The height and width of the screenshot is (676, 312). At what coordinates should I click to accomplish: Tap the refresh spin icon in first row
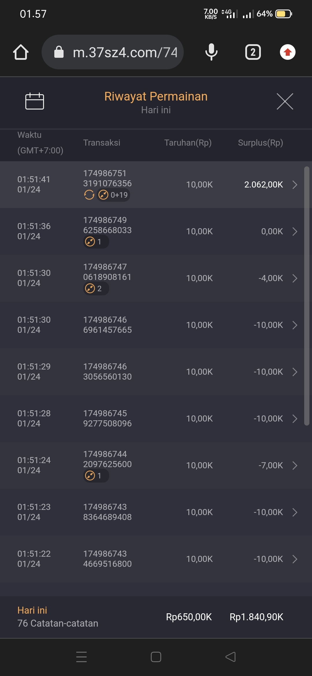(89, 195)
